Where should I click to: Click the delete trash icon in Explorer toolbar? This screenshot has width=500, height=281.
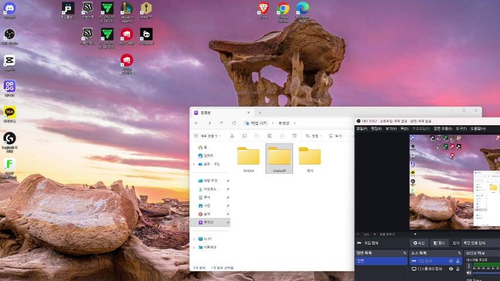point(294,136)
